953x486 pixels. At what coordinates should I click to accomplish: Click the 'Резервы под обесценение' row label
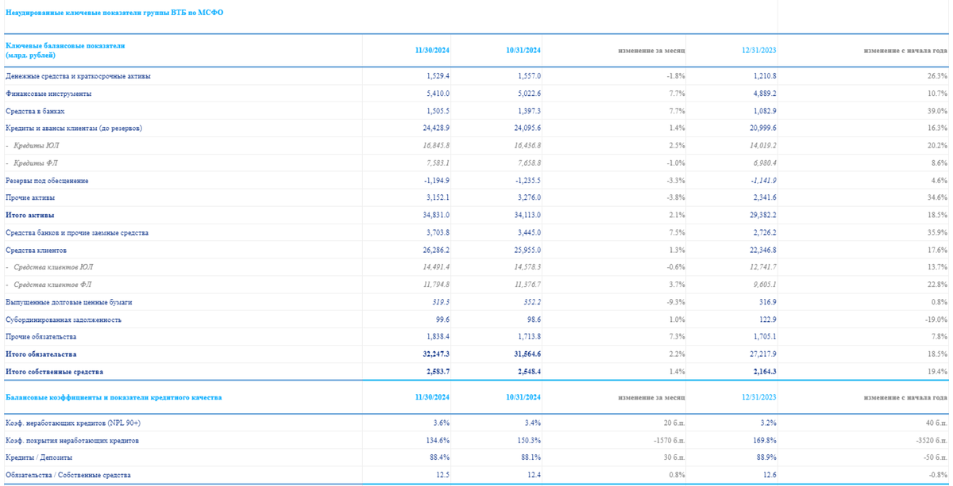coord(47,181)
